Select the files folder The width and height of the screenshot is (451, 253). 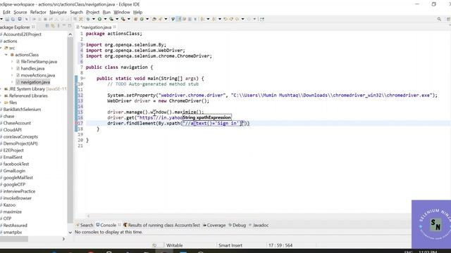tap(11, 103)
